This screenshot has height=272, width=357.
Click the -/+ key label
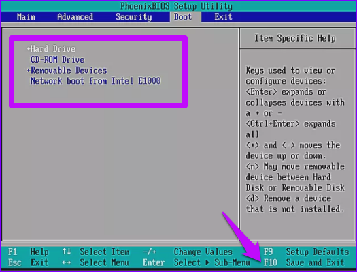(150, 252)
